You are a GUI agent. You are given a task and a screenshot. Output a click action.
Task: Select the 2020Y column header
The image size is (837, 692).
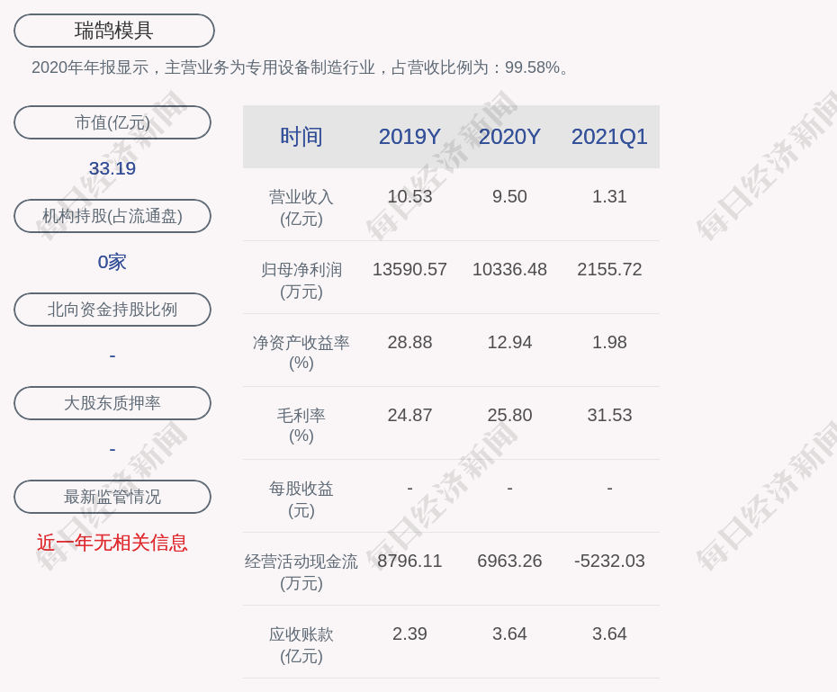509,137
